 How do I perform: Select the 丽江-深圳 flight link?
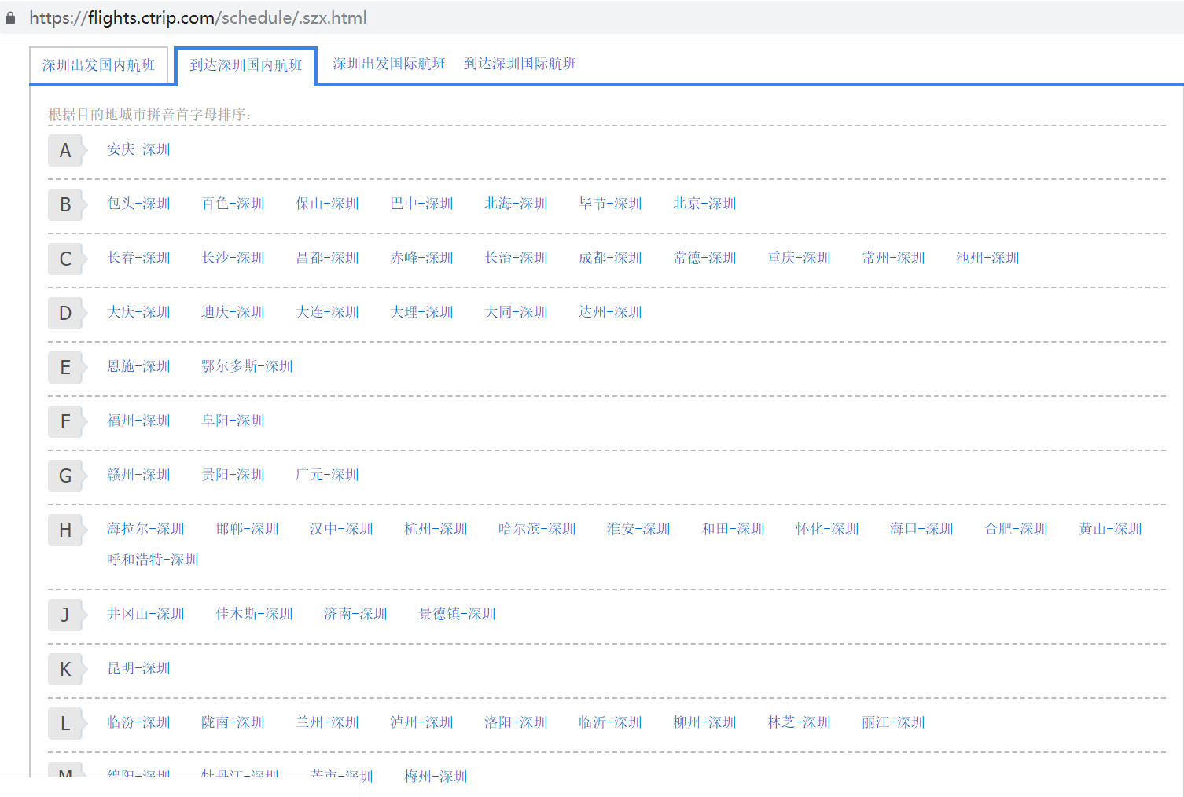tap(893, 722)
